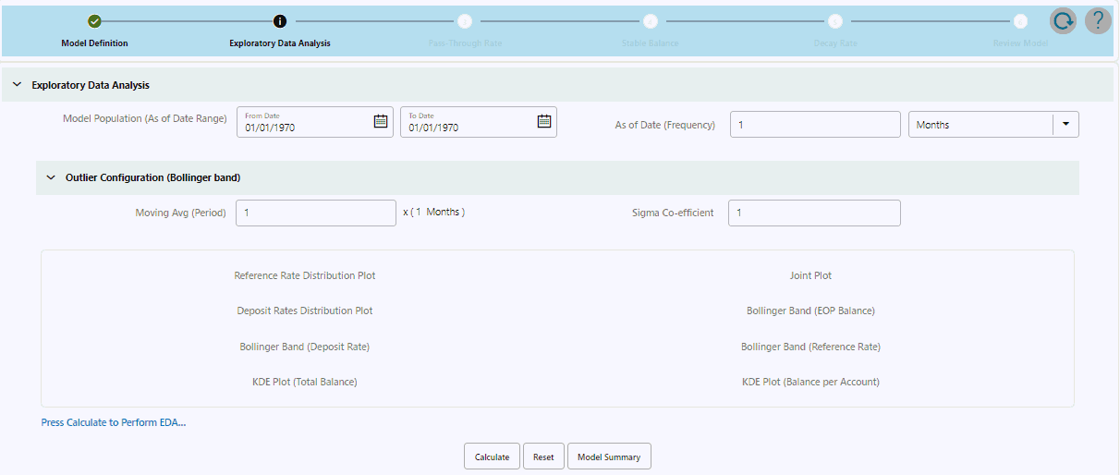Open Model Summary button

coord(609,457)
